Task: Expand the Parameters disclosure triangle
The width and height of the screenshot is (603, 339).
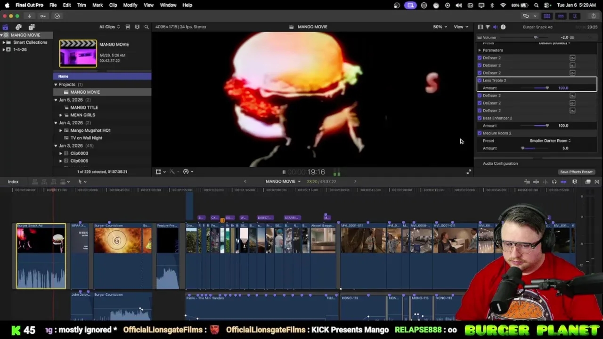Action: [x=480, y=50]
